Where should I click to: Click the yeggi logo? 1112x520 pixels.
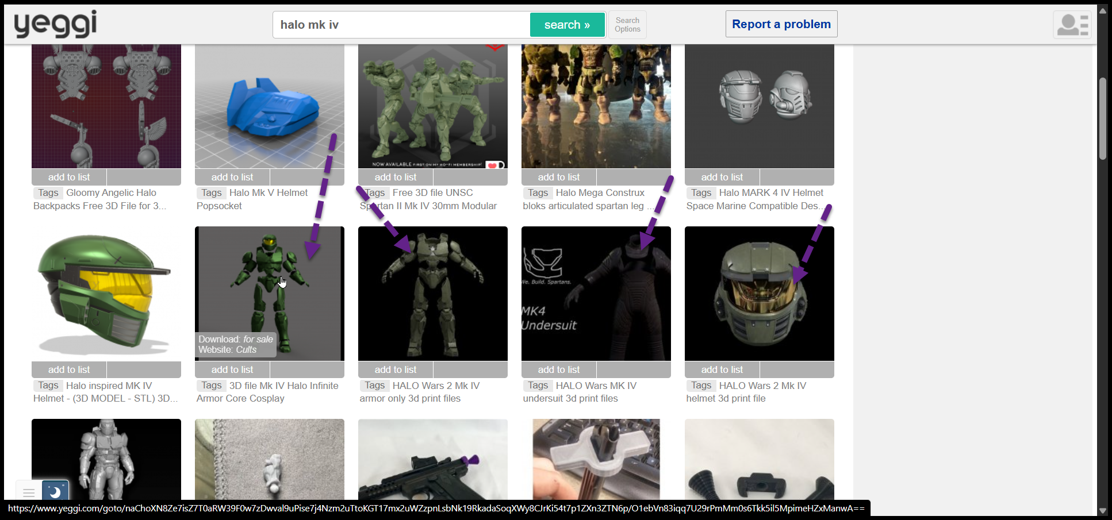55,24
